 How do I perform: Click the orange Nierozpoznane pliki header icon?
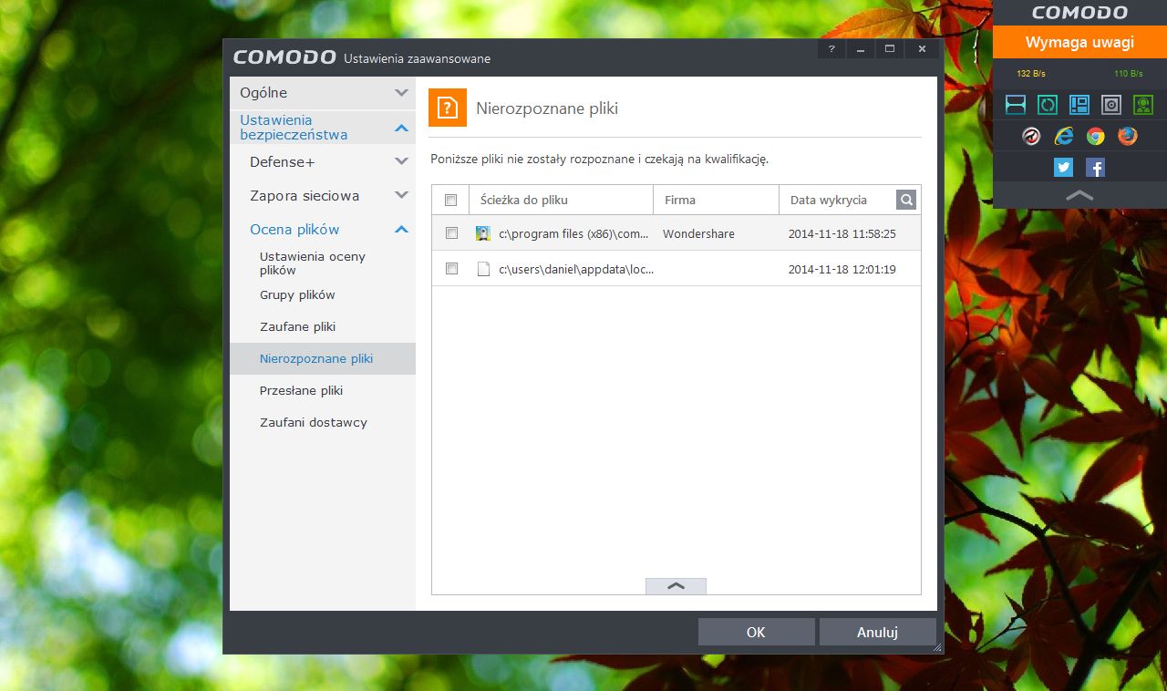point(448,108)
